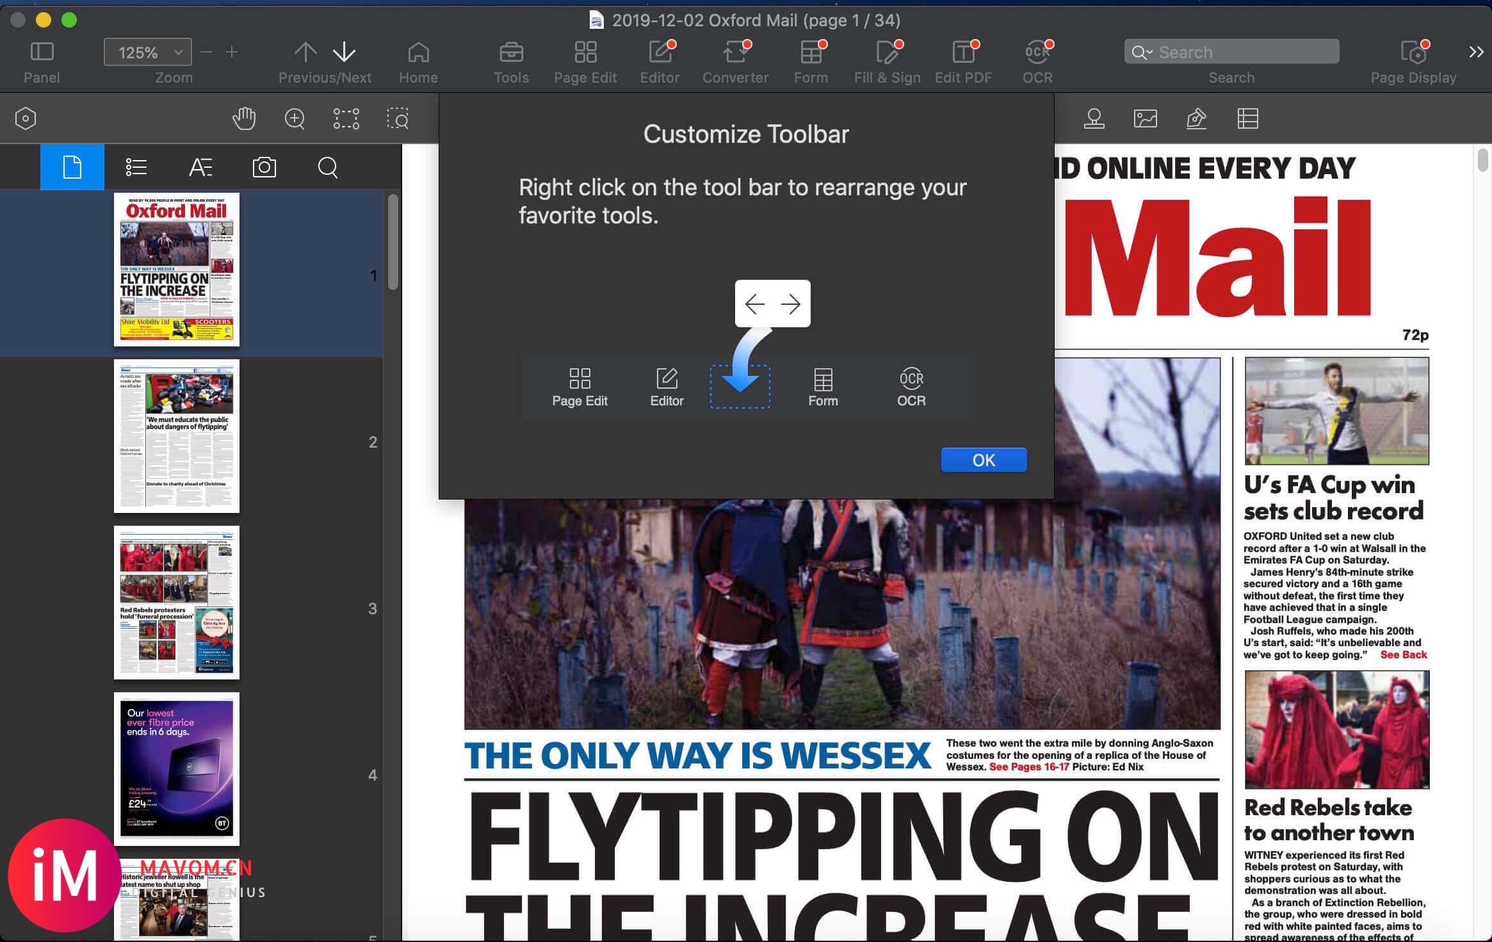Open the Edit PDF tool

point(963,52)
